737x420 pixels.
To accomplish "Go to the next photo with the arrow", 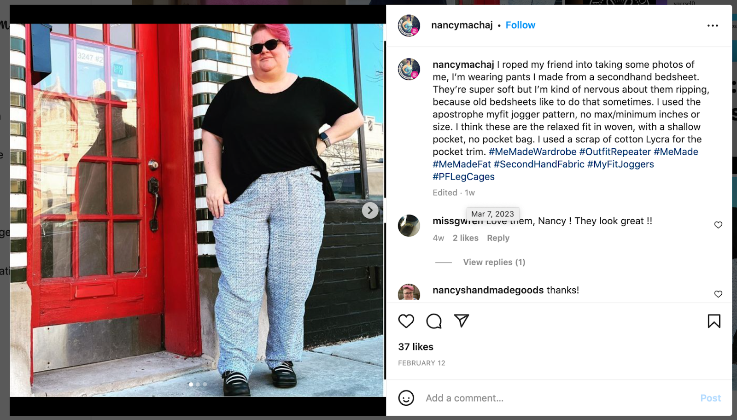I will pos(370,210).
